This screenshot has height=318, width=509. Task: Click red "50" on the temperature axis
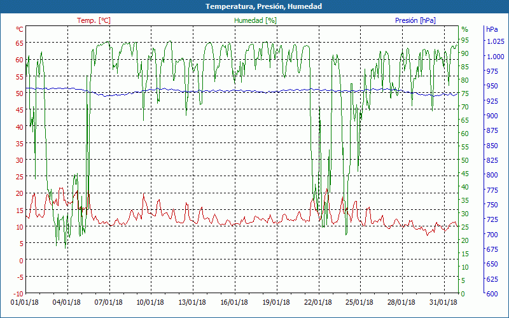[20, 93]
